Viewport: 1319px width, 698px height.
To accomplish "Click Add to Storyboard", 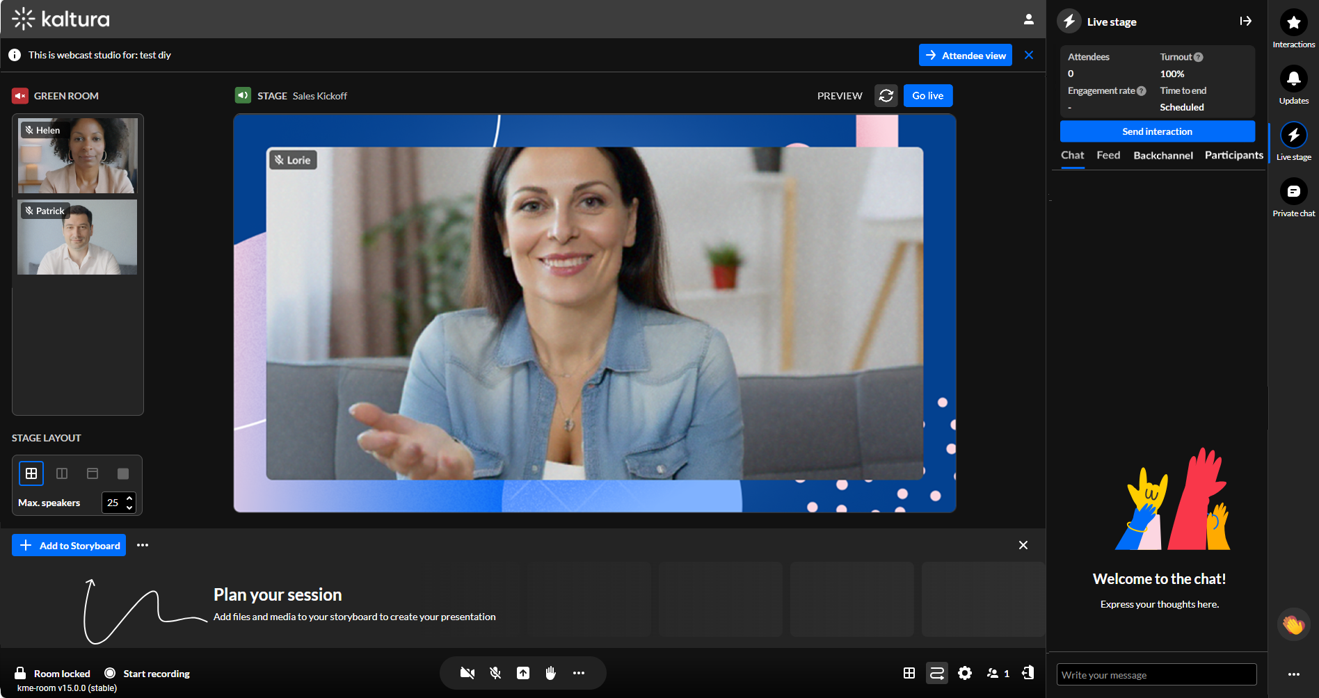I will [x=69, y=545].
